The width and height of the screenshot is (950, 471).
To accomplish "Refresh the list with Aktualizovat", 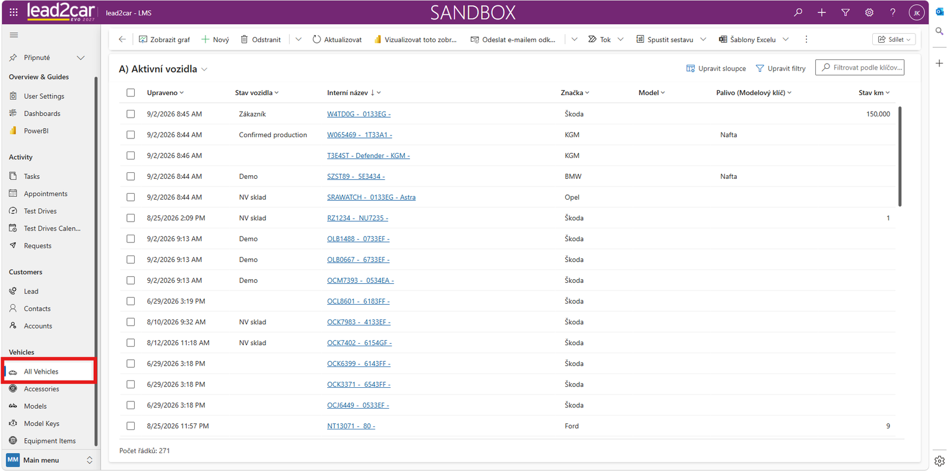I will [337, 39].
